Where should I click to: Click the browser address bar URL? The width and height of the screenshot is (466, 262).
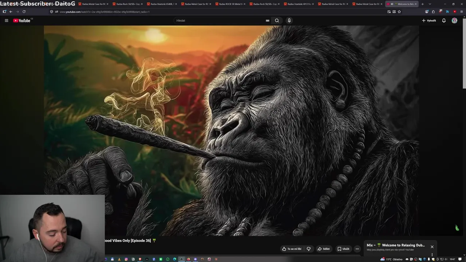(x=104, y=12)
